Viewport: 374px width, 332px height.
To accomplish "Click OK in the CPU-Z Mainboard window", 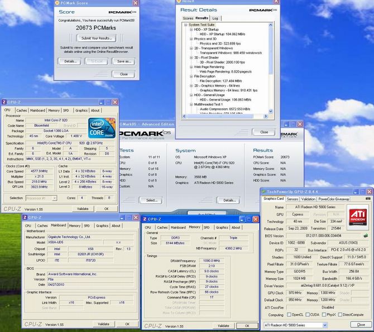I will pos(127,324).
